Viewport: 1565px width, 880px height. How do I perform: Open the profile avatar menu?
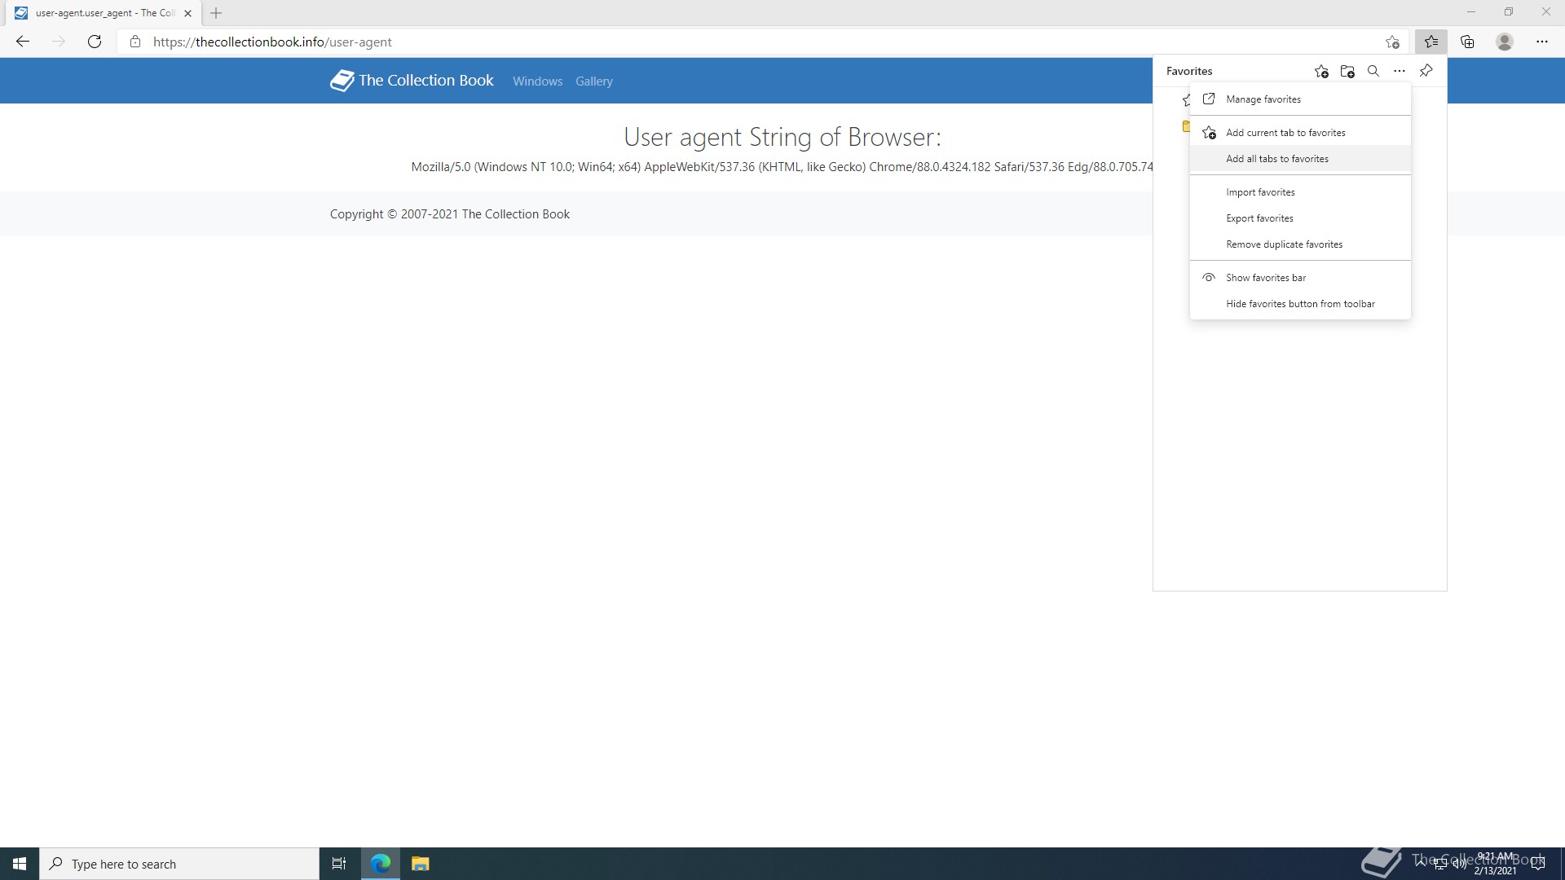point(1505,42)
